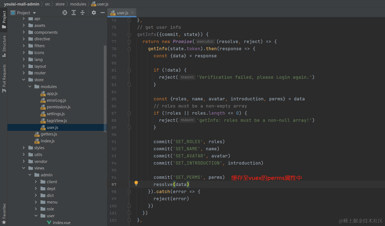Open settings.js file
The height and width of the screenshot is (226, 385).
tap(56, 114)
